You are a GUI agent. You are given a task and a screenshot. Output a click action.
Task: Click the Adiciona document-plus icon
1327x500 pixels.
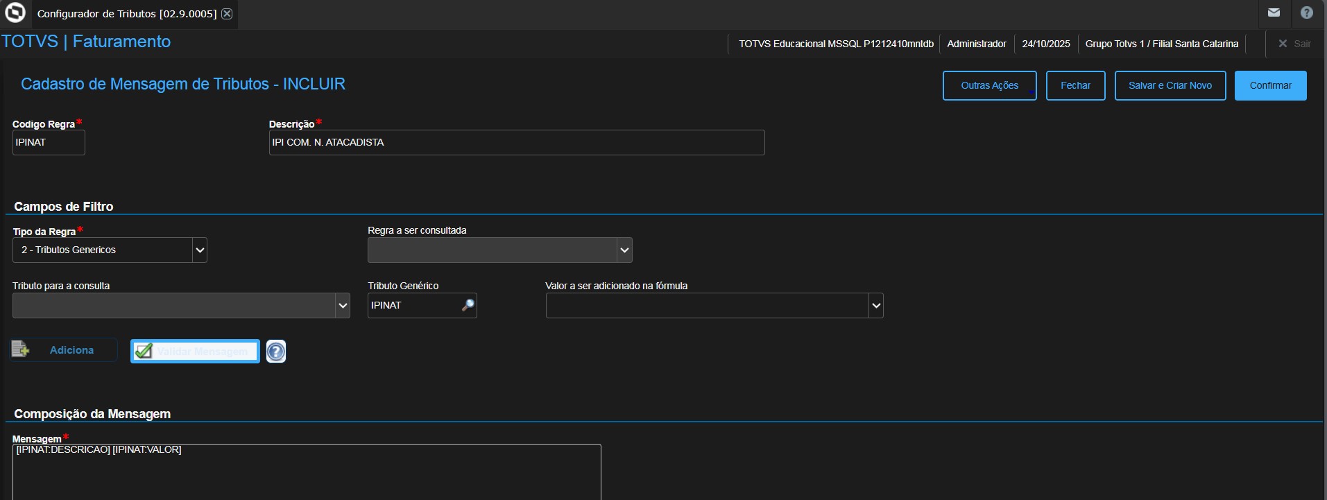20,350
